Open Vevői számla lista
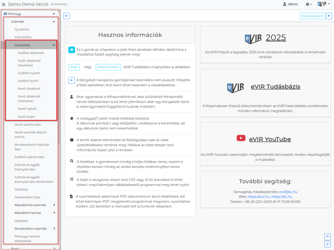Image resolution: width=334 pixels, height=250 pixels. [x=27, y=124]
